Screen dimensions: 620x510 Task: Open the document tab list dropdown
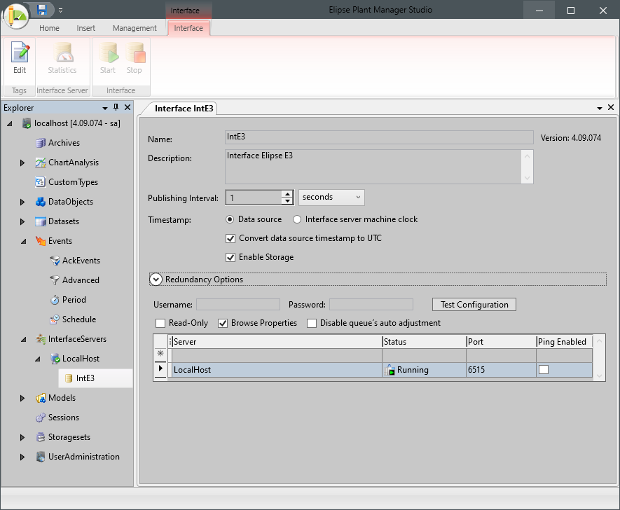pyautogui.click(x=600, y=108)
